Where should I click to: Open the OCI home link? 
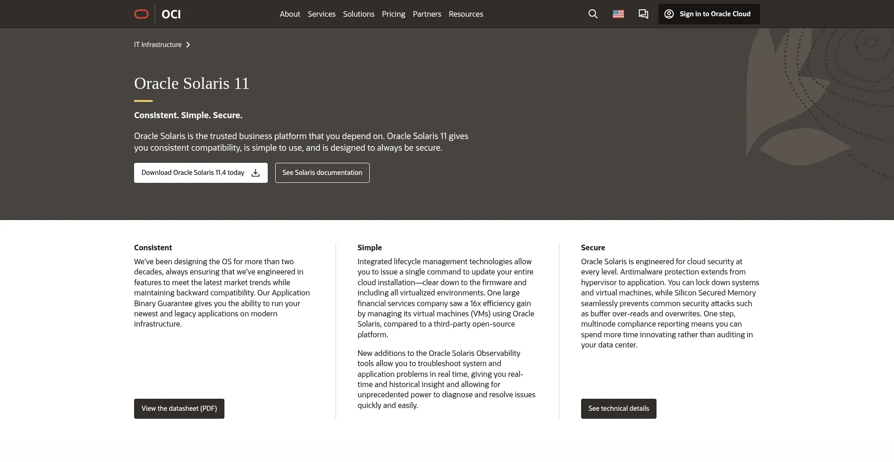coord(171,14)
